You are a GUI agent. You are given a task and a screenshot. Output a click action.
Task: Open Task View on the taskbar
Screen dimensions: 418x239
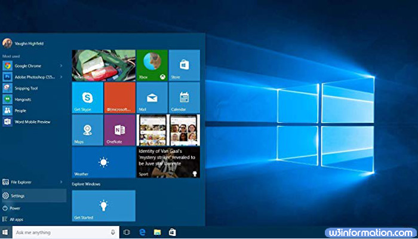[127, 232]
